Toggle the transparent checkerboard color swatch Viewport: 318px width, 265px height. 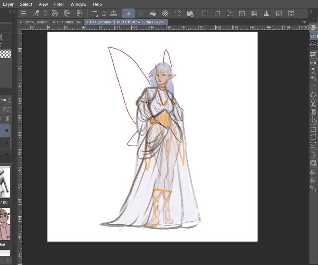pyautogui.click(x=5, y=54)
